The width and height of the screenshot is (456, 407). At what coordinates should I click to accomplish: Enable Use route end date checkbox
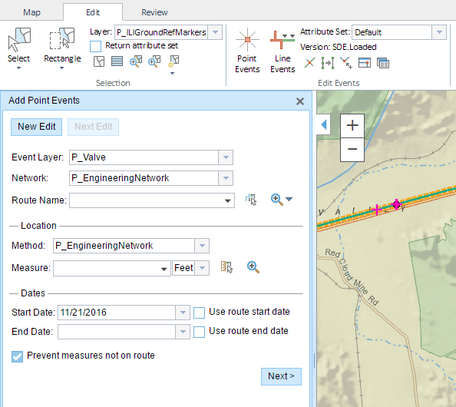click(199, 332)
